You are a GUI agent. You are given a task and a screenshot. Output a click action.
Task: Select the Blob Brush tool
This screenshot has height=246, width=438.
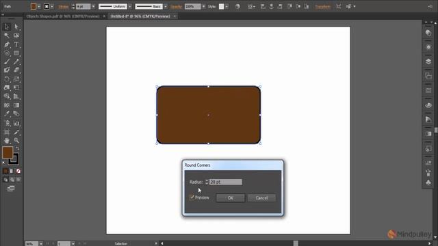pyautogui.click(x=7, y=70)
